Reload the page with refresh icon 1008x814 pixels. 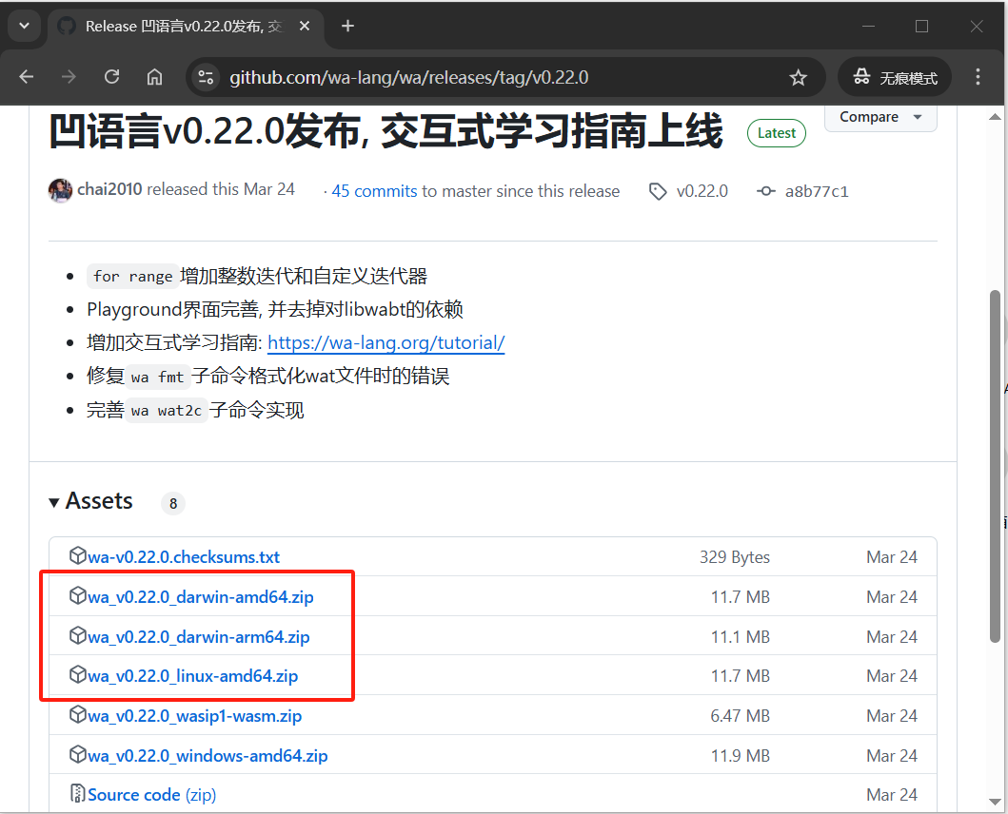click(111, 77)
